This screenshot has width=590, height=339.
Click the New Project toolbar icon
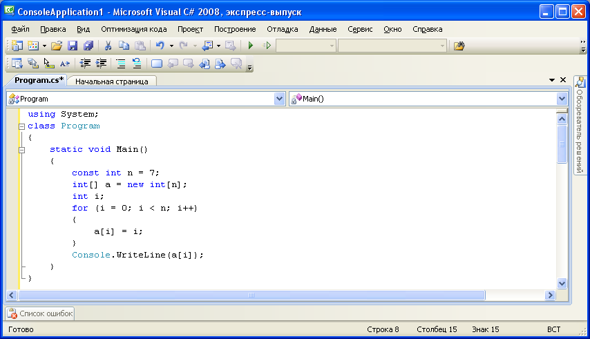tap(17, 46)
